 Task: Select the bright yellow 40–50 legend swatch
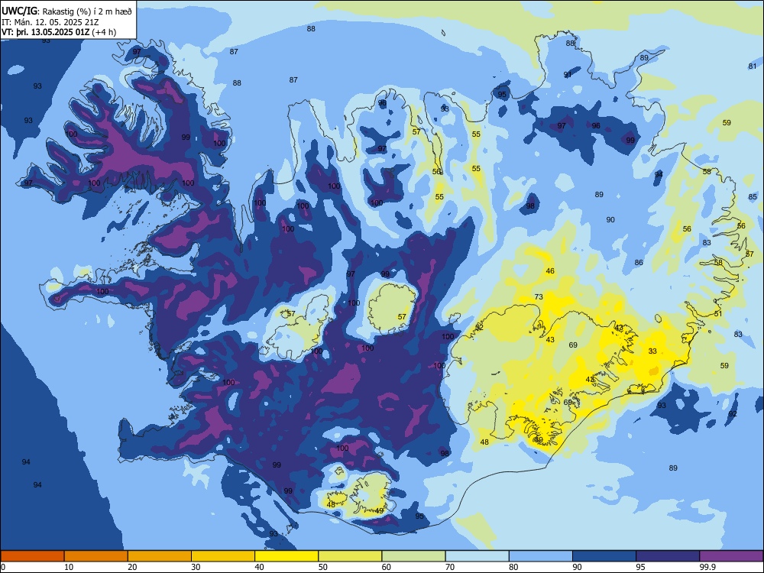(x=286, y=556)
